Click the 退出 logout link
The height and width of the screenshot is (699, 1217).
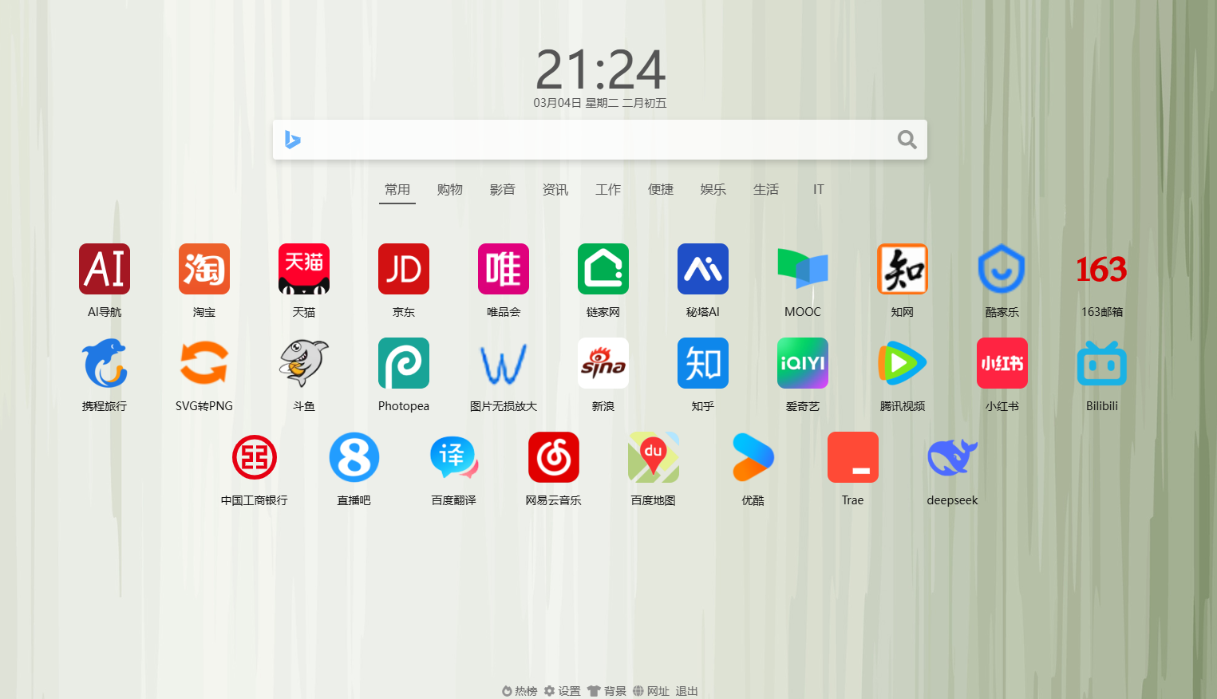687,691
